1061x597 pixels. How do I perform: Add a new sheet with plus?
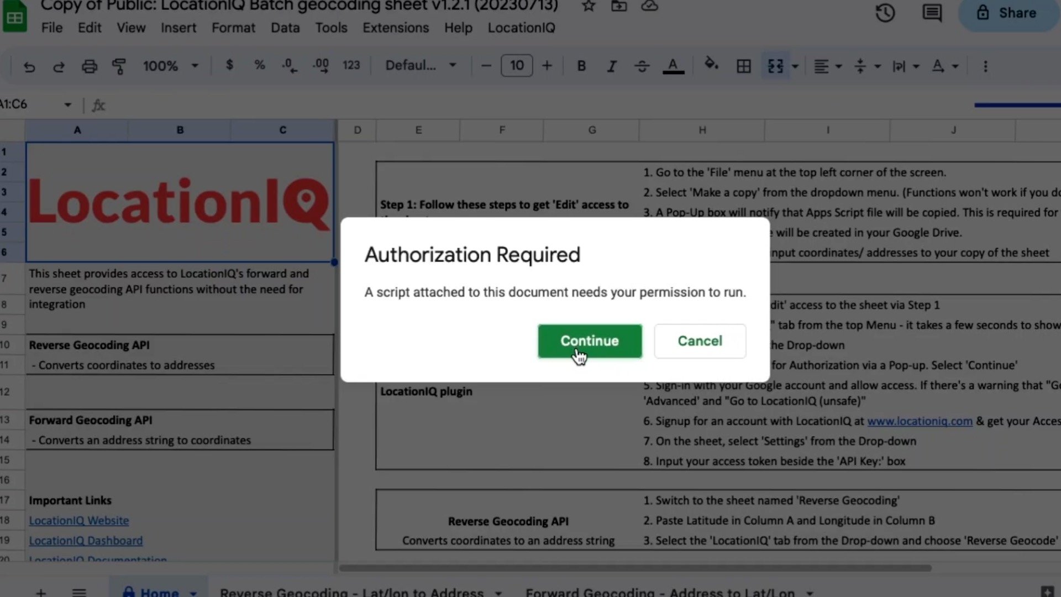pyautogui.click(x=41, y=592)
